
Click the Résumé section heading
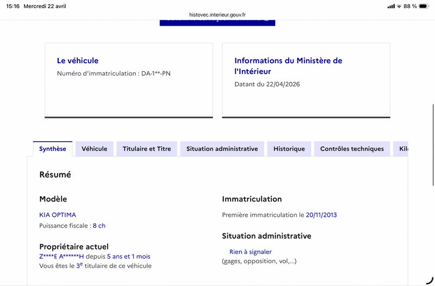click(x=55, y=174)
